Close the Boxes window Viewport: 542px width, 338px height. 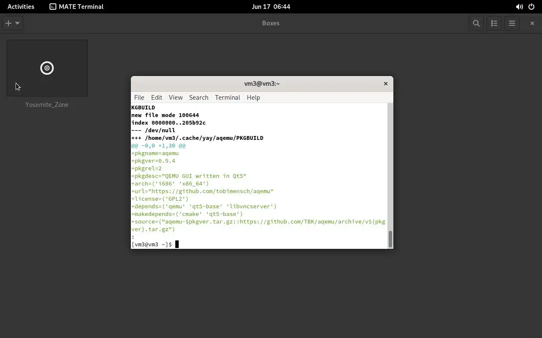coord(532,23)
